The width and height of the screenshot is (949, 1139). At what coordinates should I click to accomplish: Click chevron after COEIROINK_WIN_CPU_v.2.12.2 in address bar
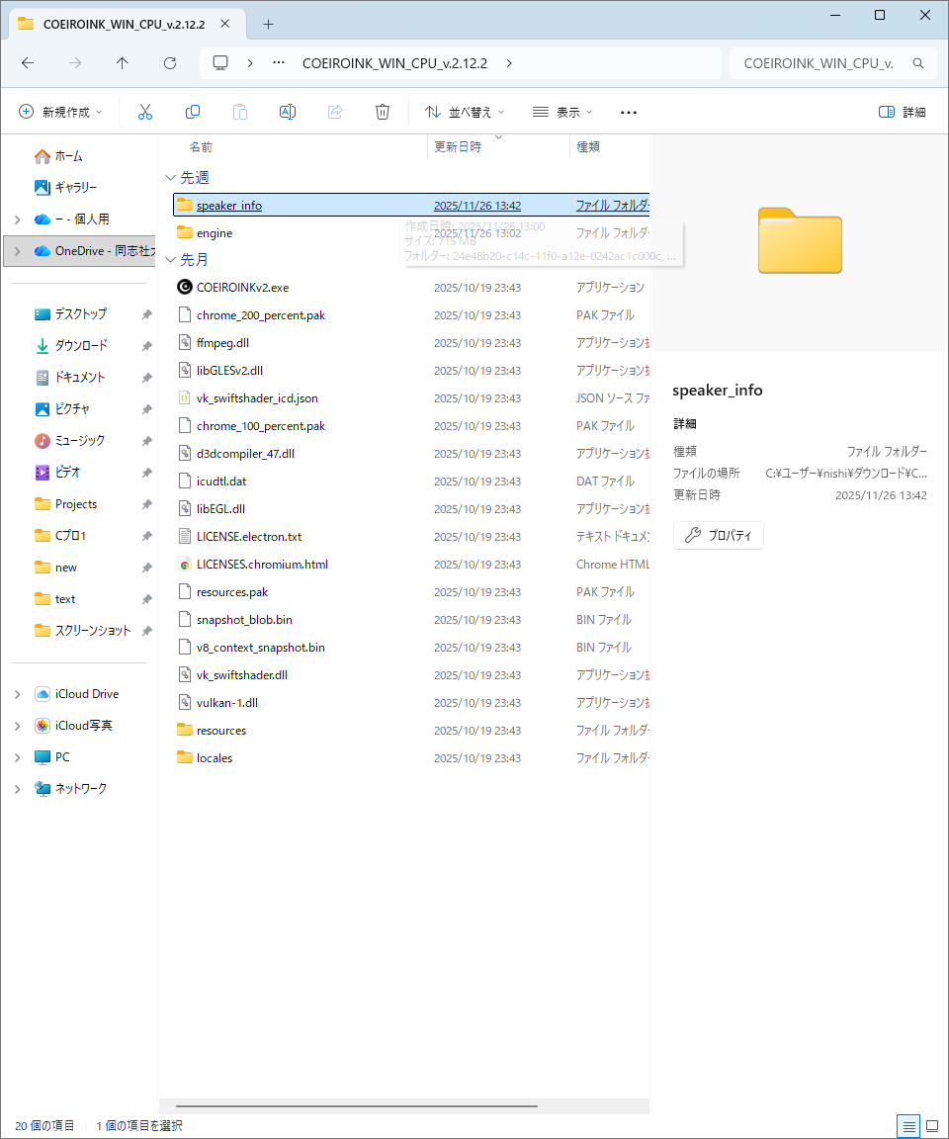point(509,63)
